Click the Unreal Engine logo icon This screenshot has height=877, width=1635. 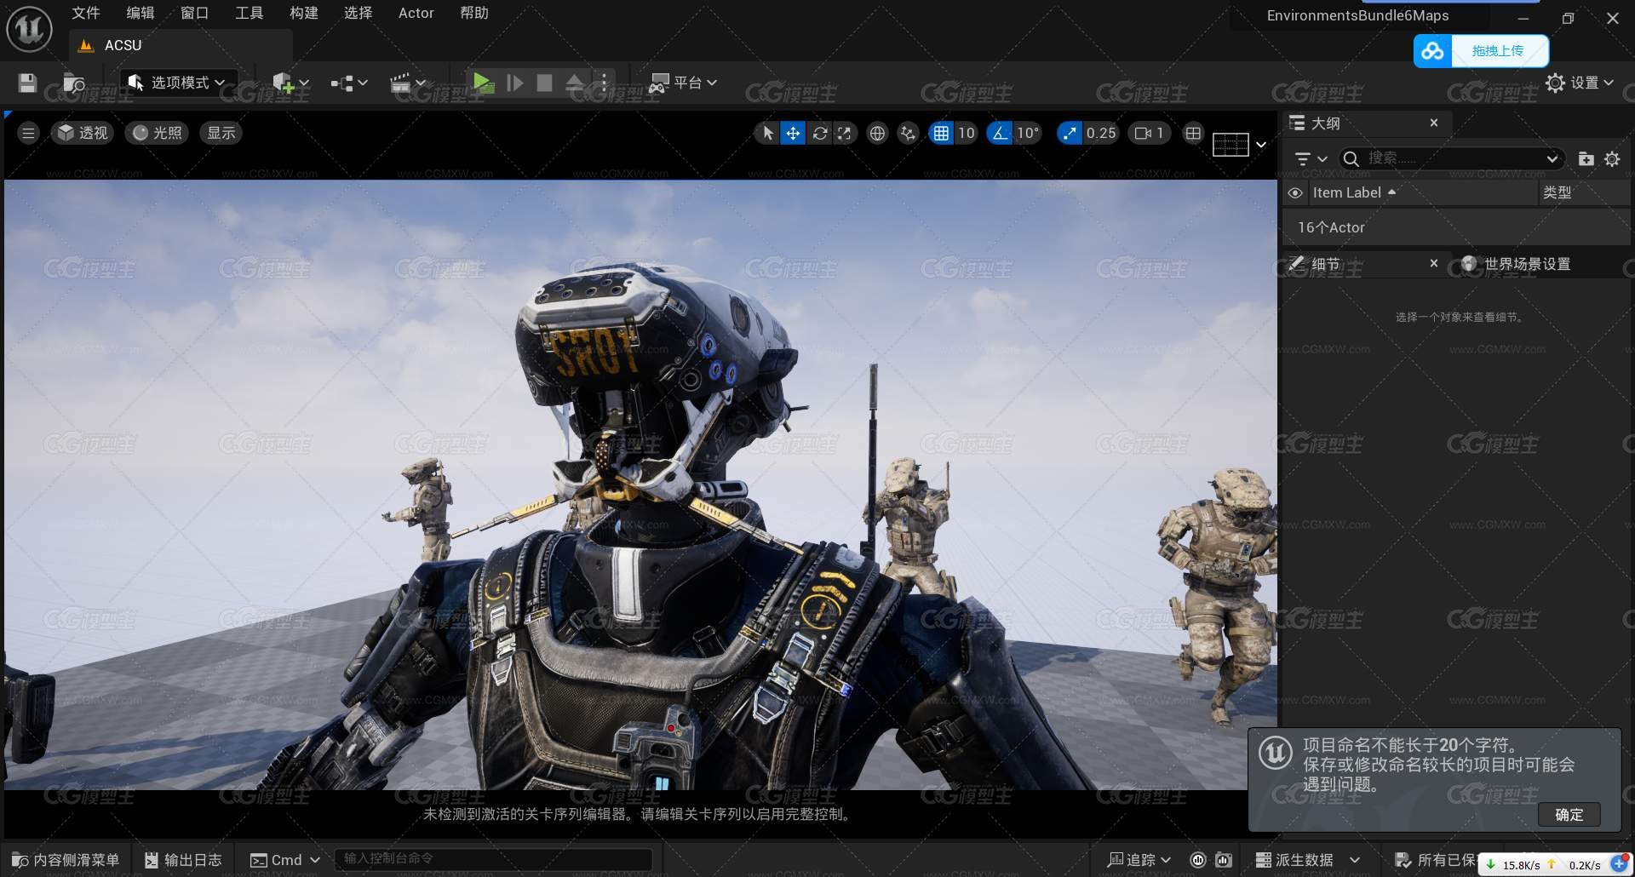tap(29, 29)
